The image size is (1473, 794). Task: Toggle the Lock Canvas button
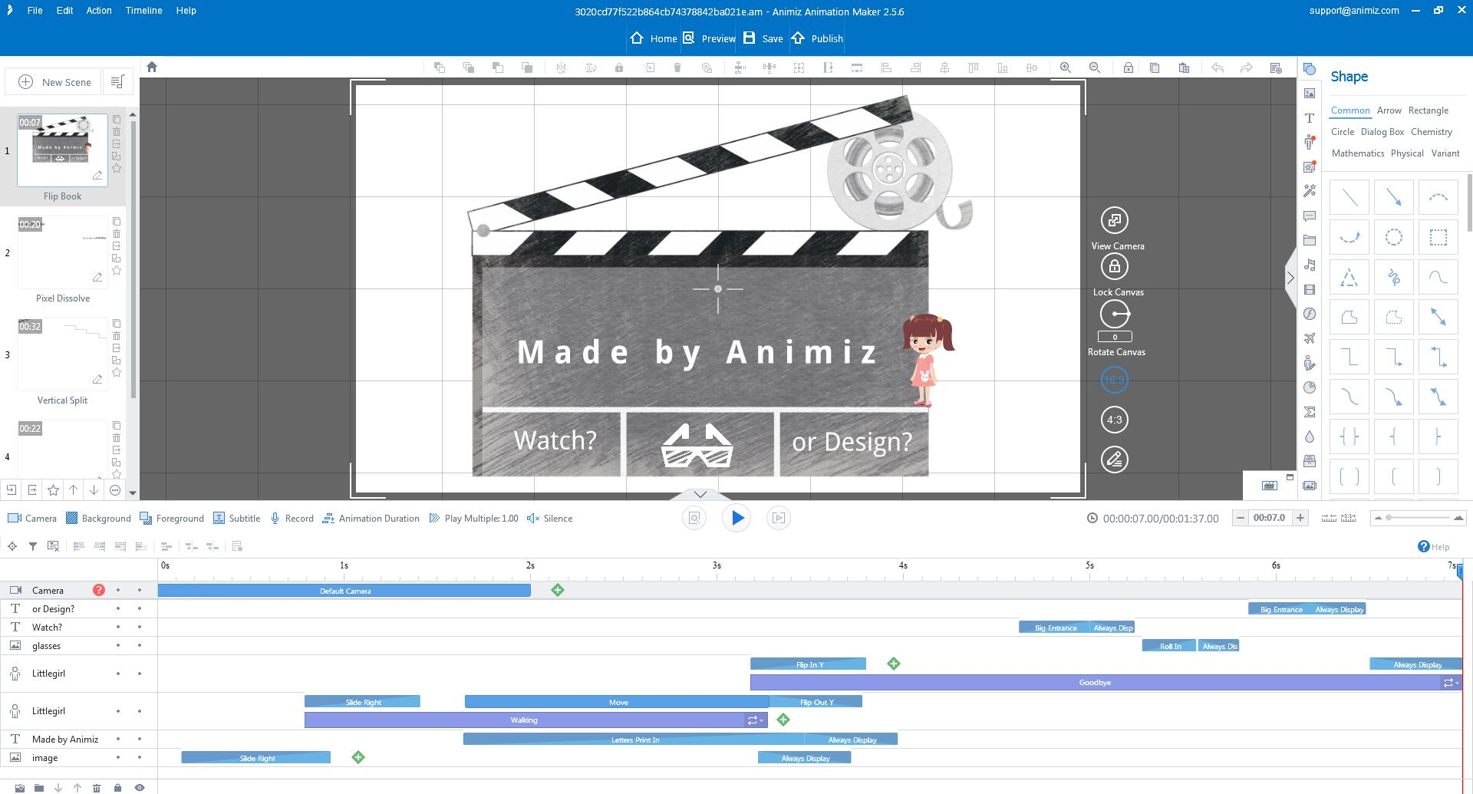1114,267
